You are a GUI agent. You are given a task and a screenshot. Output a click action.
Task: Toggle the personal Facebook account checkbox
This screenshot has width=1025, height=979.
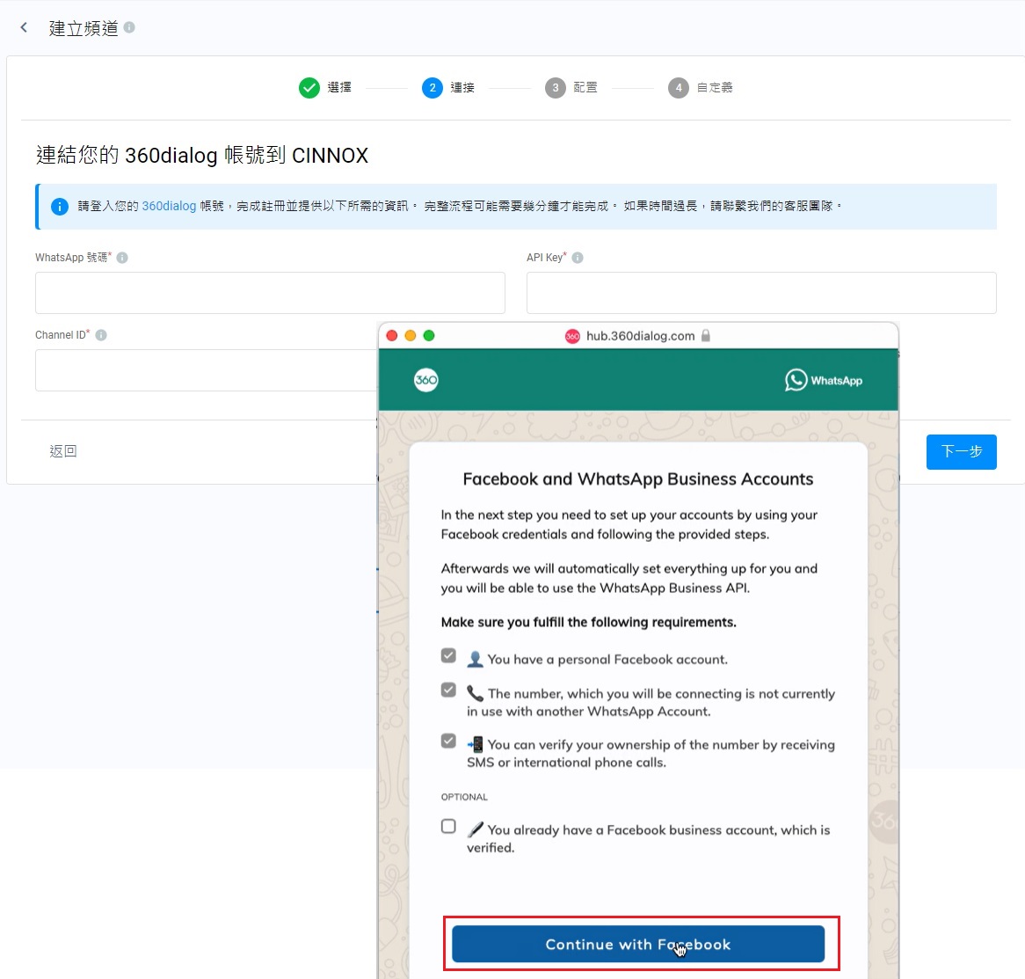[x=448, y=655]
